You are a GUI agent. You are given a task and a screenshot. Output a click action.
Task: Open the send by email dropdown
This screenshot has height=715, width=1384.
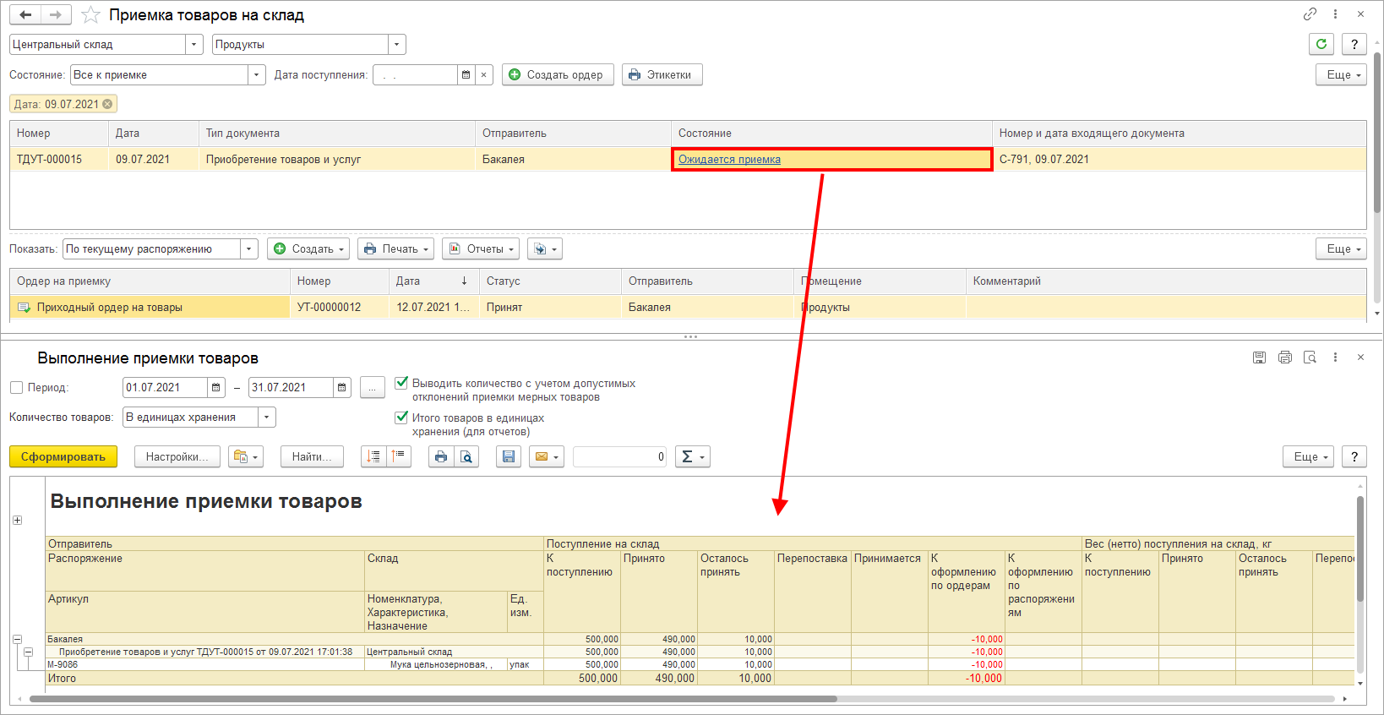547,456
